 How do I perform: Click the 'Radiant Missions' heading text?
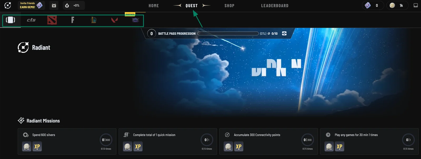pos(43,121)
